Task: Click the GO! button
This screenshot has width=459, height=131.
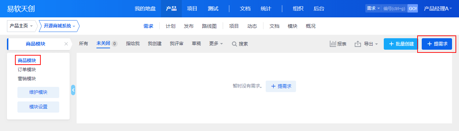Action: coord(413,8)
